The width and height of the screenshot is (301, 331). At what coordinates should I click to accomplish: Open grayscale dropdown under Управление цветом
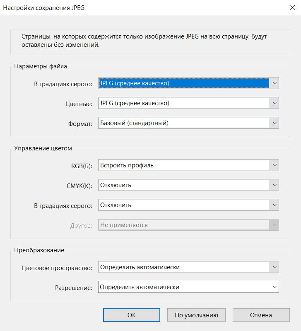point(188,205)
